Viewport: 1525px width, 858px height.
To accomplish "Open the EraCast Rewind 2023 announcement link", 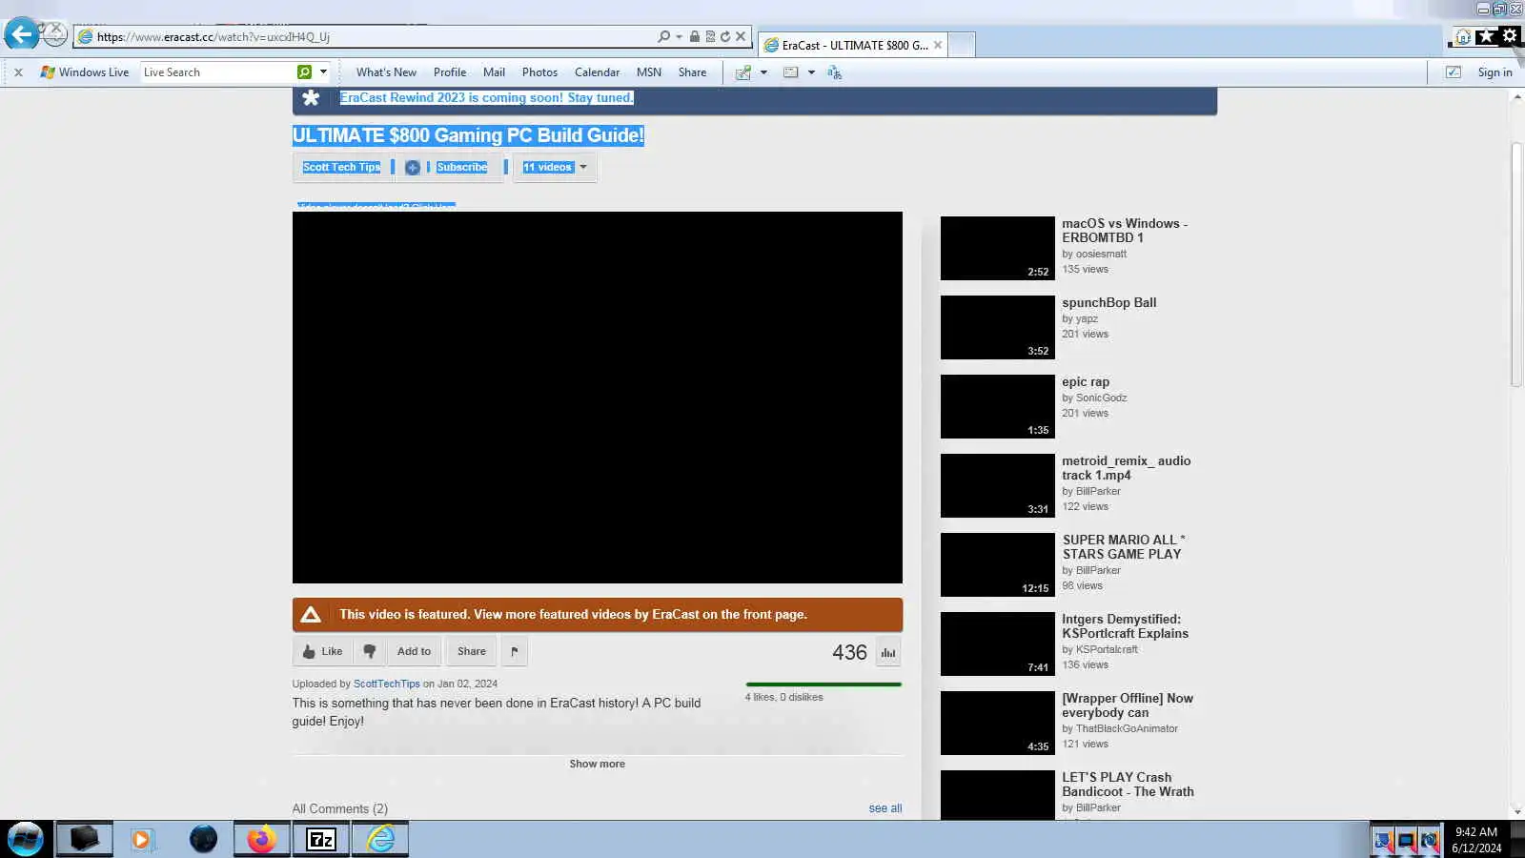I will coord(486,97).
